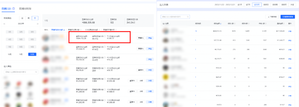
Task: Open the 2023/11/22 - 2023/12/21 date range picker
Action: pos(225,5)
